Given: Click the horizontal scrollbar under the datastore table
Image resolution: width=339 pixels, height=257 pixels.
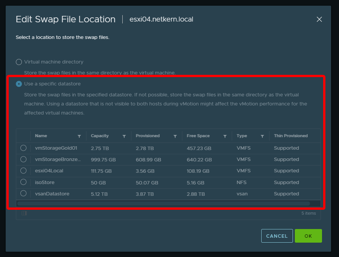Looking at the screenshot, I should pos(164,204).
